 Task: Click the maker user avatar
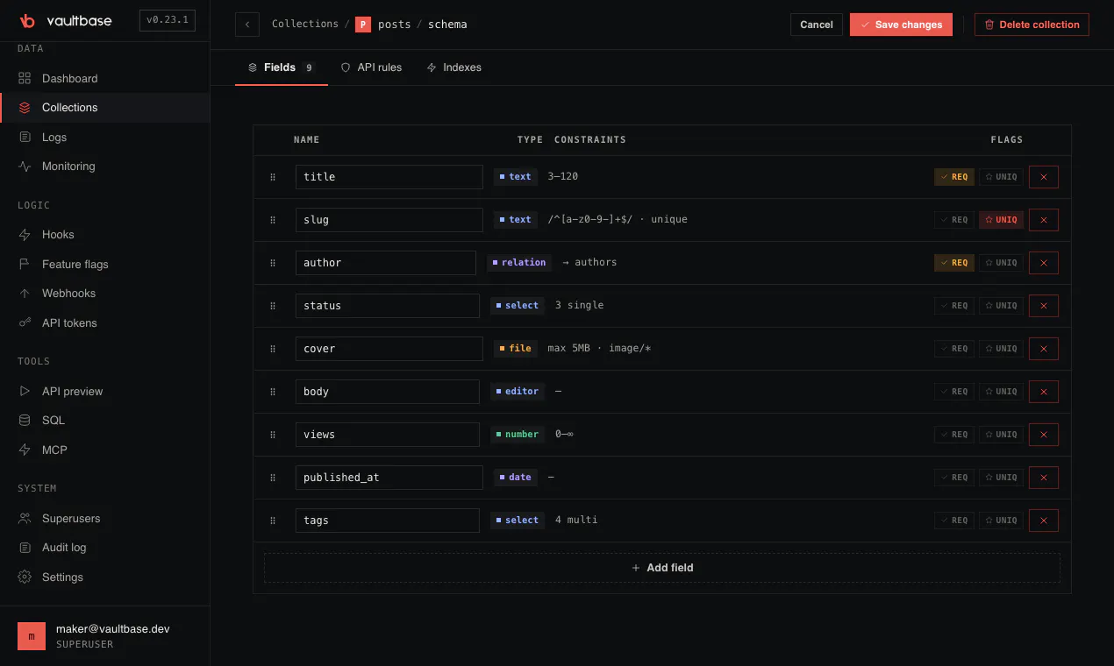(32, 636)
